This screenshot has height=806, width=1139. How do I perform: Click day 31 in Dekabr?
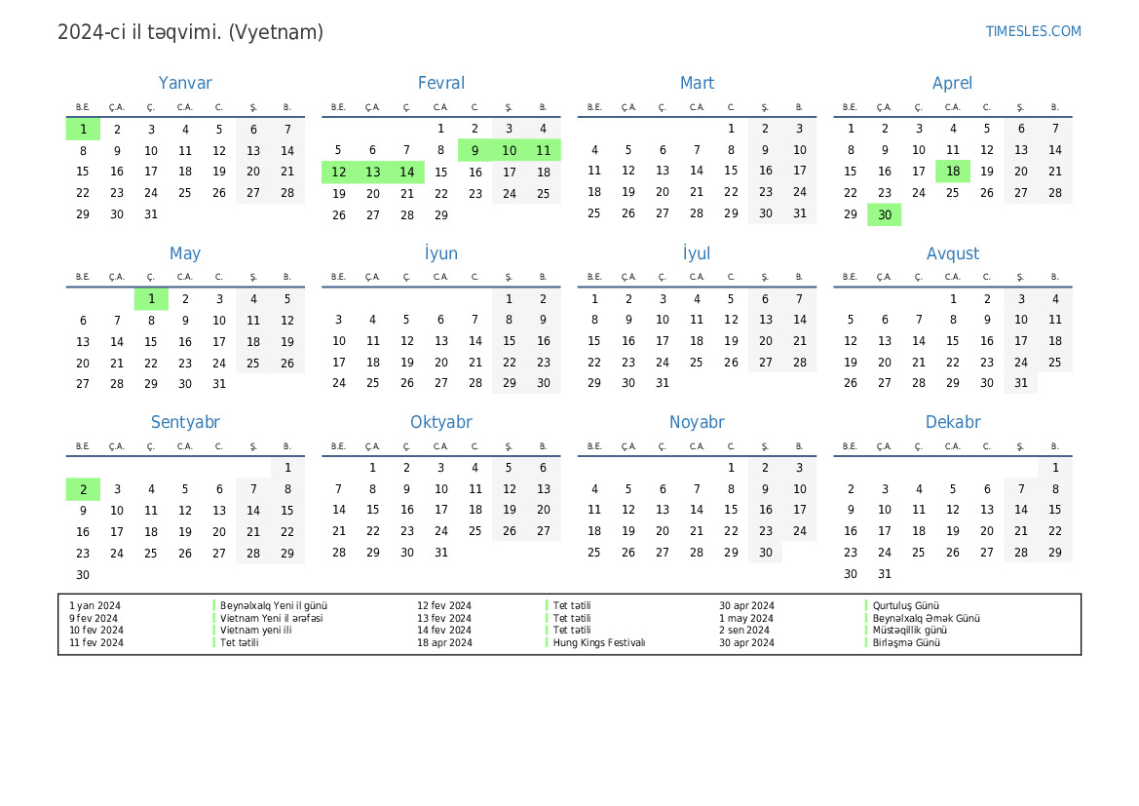(885, 574)
